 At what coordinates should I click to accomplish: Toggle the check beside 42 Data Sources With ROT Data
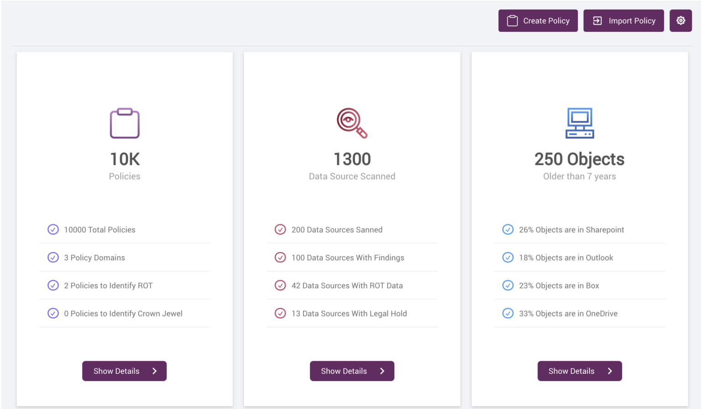[x=280, y=285]
